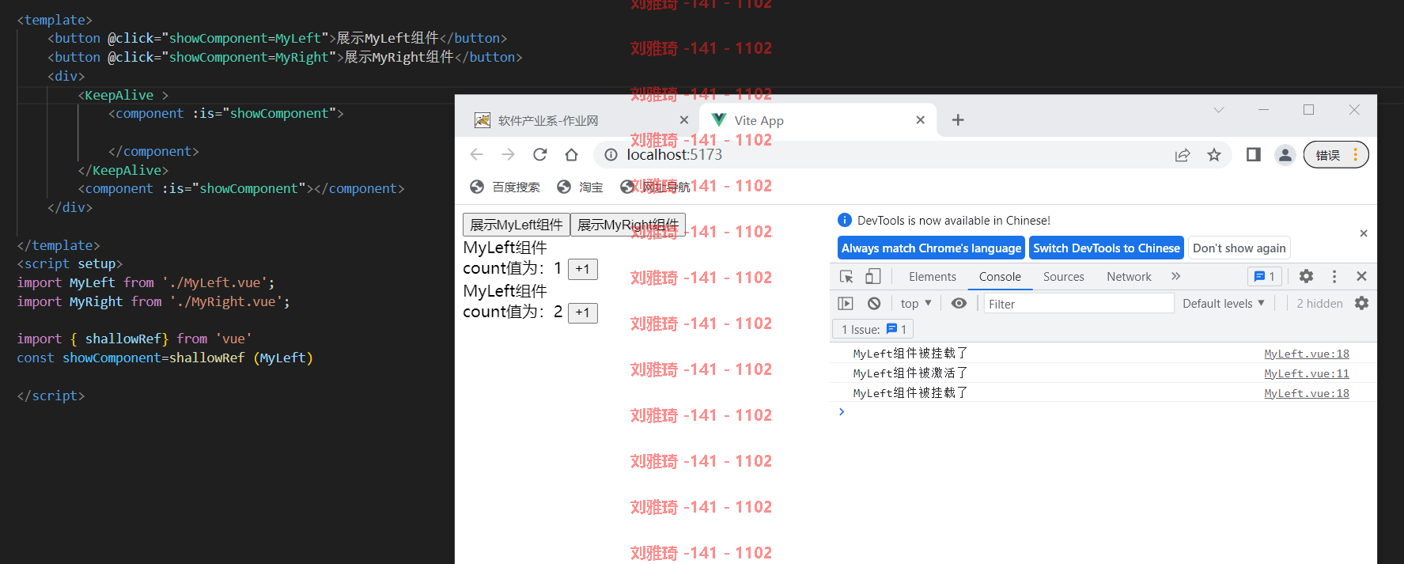
Task: Open a new browser tab
Action: tap(958, 120)
